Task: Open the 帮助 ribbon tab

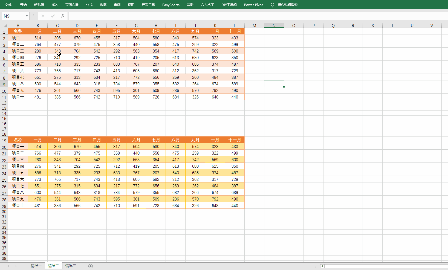Action: pos(190,5)
